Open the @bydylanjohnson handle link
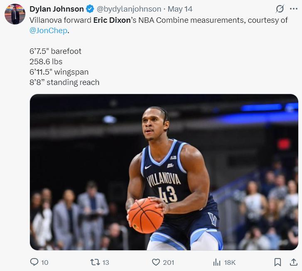Viewport: 302px width, 271px height. click(x=129, y=9)
